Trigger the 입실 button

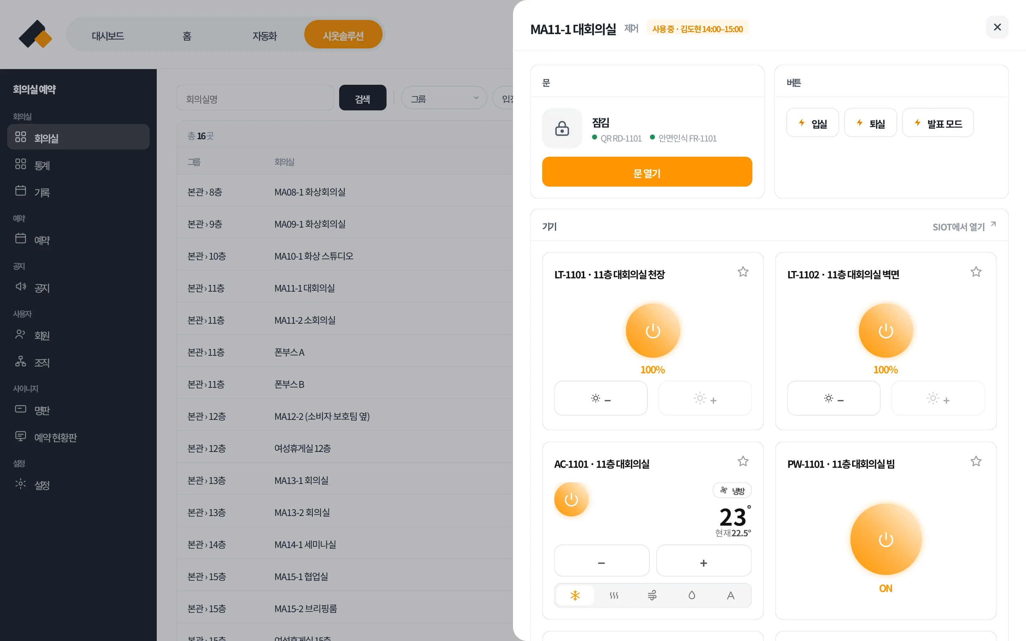click(x=812, y=123)
